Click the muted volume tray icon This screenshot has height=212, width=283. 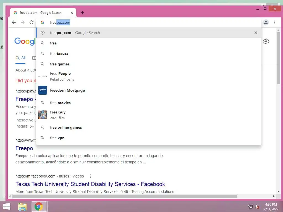(257, 207)
